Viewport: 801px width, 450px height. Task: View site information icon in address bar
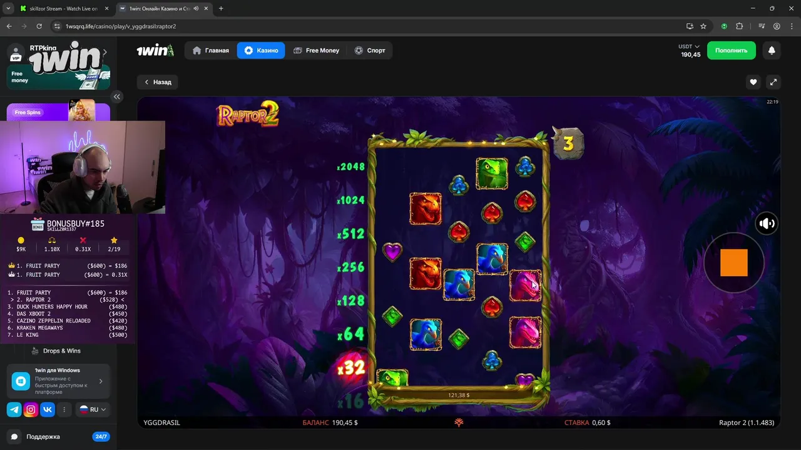click(x=57, y=26)
